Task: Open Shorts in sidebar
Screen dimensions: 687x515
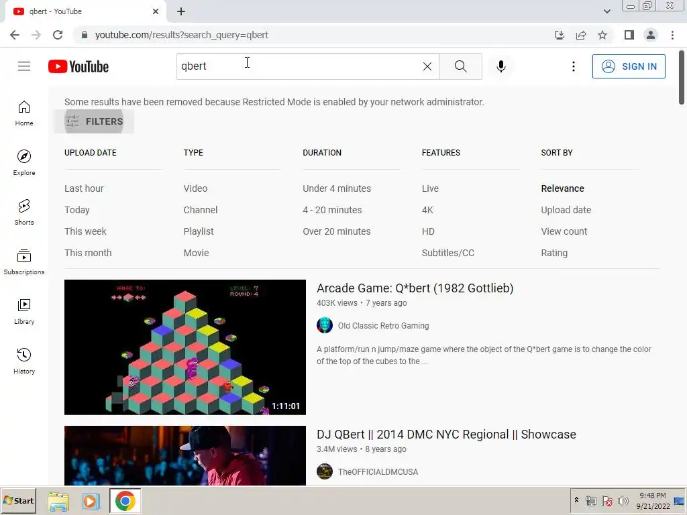Action: 24,212
